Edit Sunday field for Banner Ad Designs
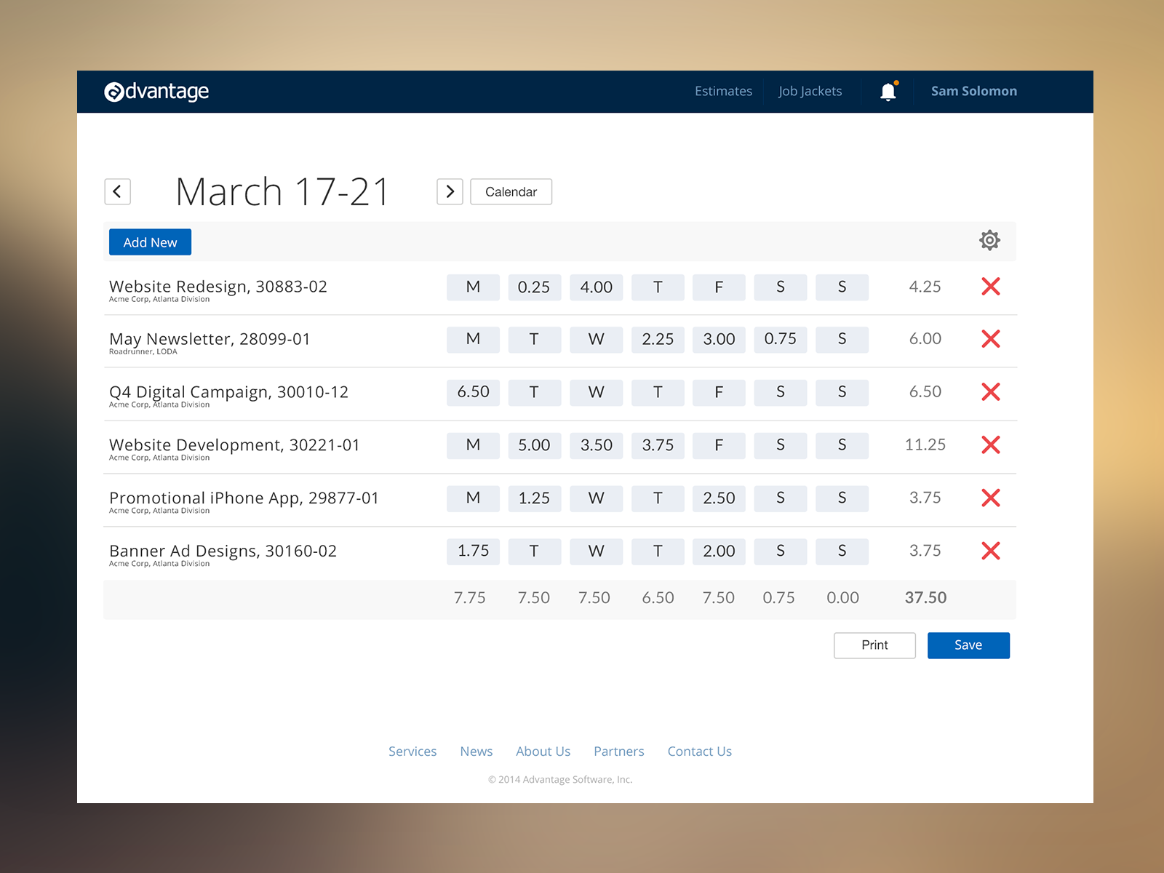The width and height of the screenshot is (1164, 873). pos(842,552)
